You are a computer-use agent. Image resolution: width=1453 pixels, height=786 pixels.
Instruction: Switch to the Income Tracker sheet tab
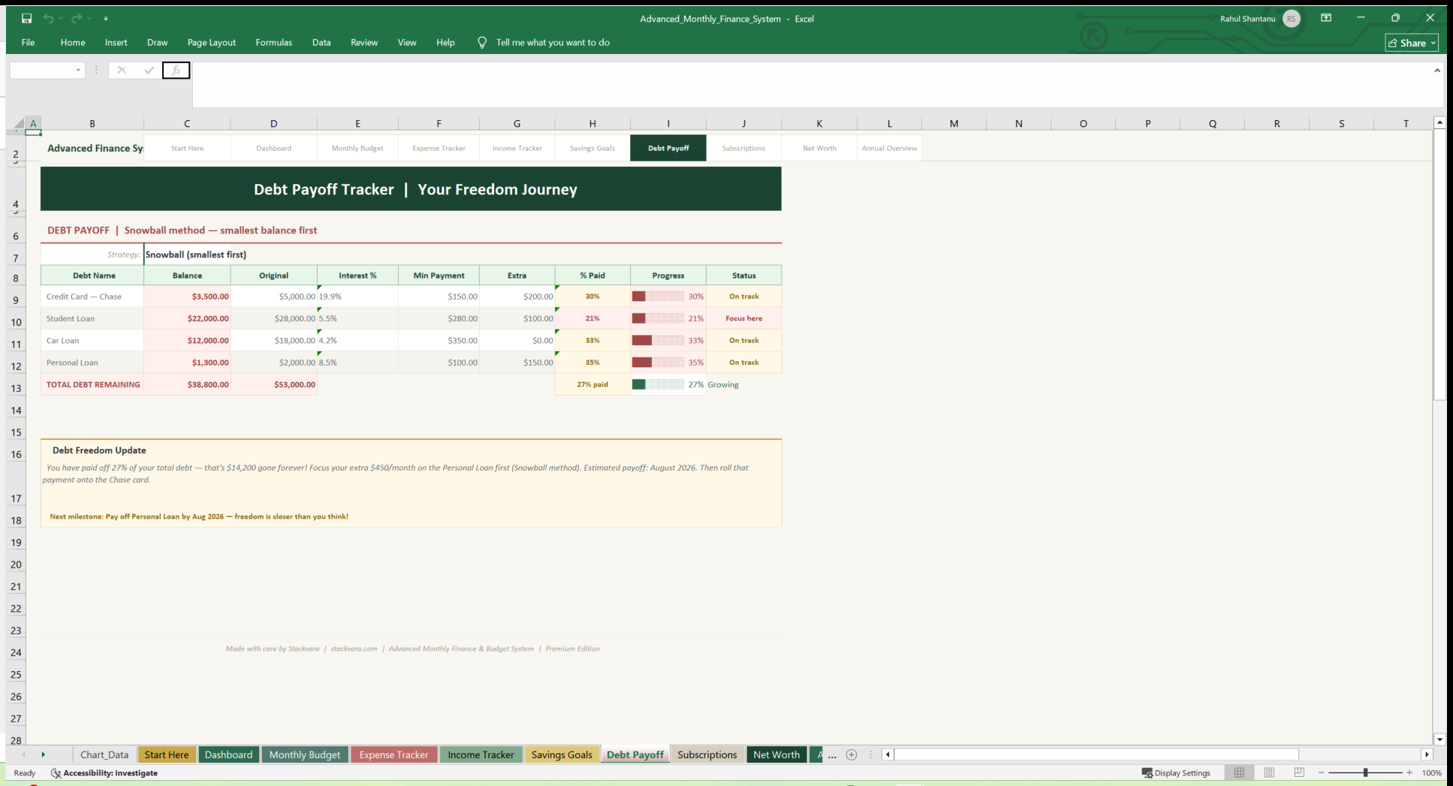point(481,754)
